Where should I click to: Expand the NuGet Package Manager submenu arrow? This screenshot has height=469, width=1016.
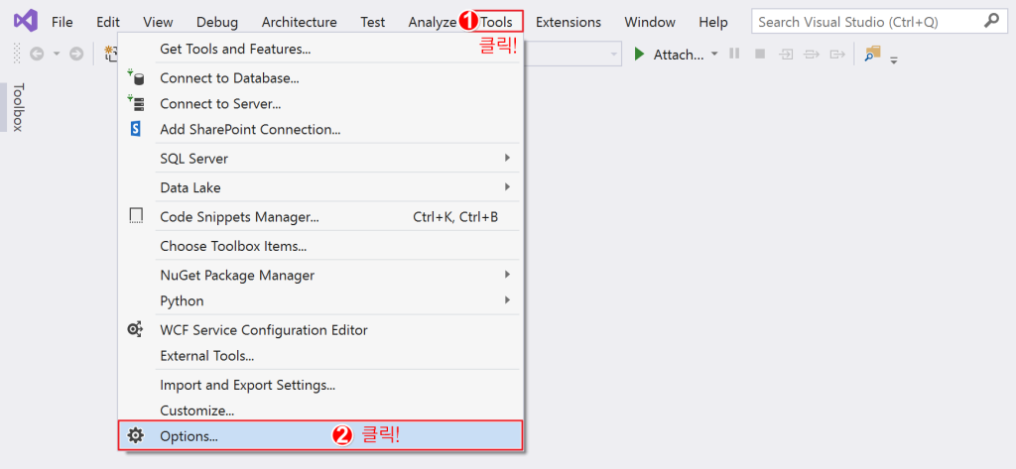[x=507, y=274]
